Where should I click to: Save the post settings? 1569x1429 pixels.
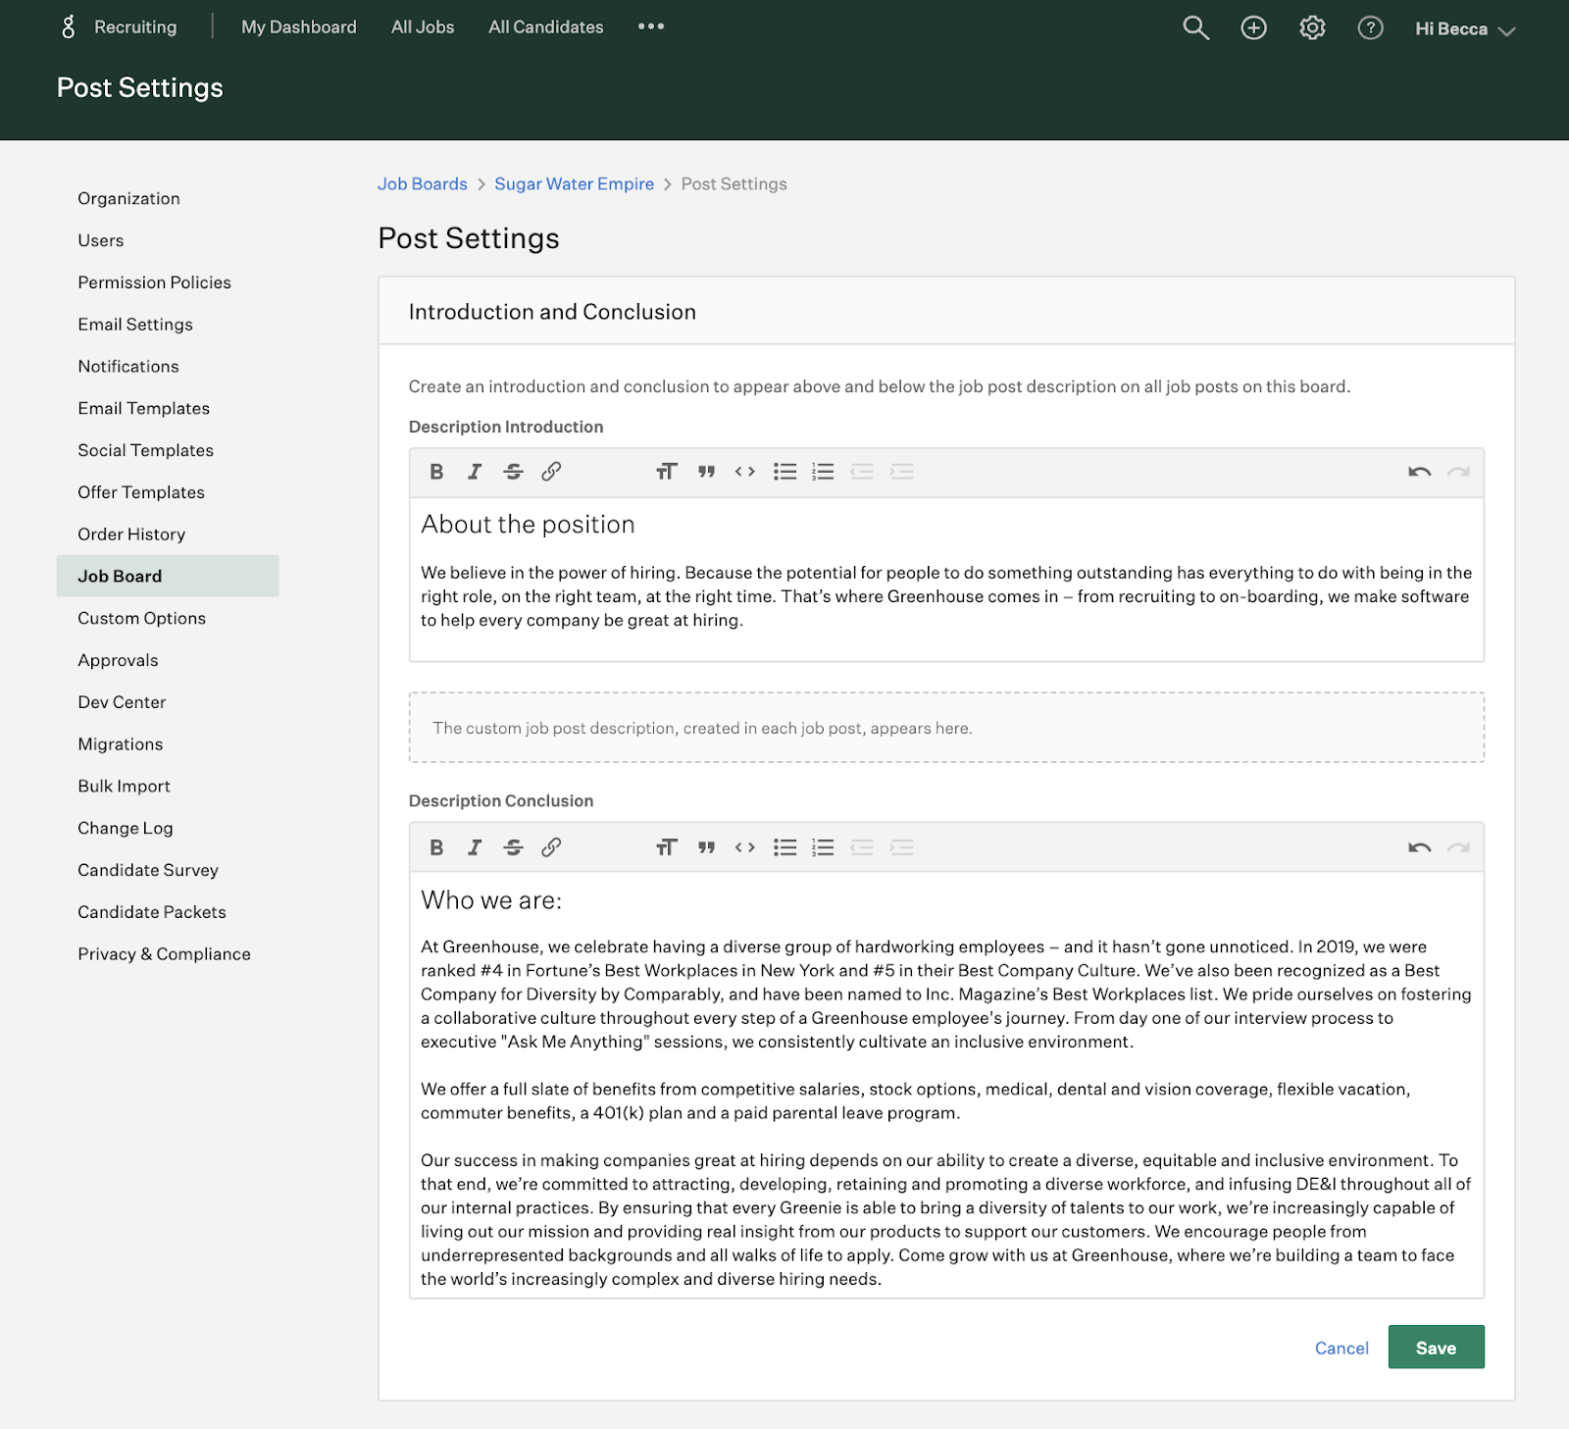coord(1436,1348)
